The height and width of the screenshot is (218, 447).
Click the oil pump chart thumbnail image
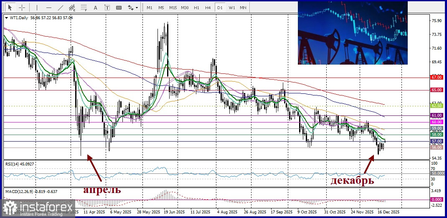point(352,33)
